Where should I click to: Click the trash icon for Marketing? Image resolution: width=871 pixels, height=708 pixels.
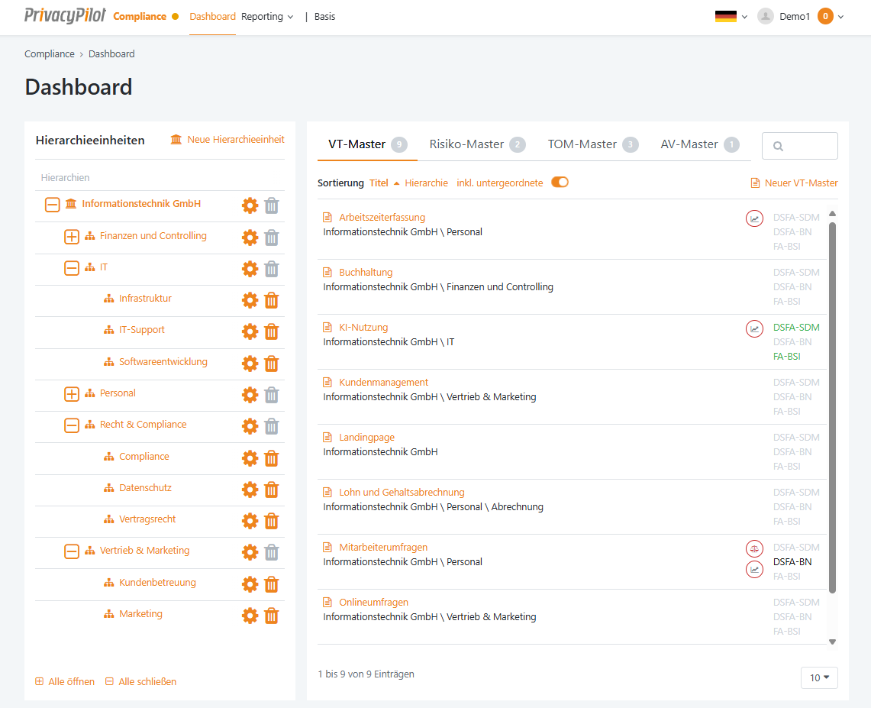coord(271,616)
